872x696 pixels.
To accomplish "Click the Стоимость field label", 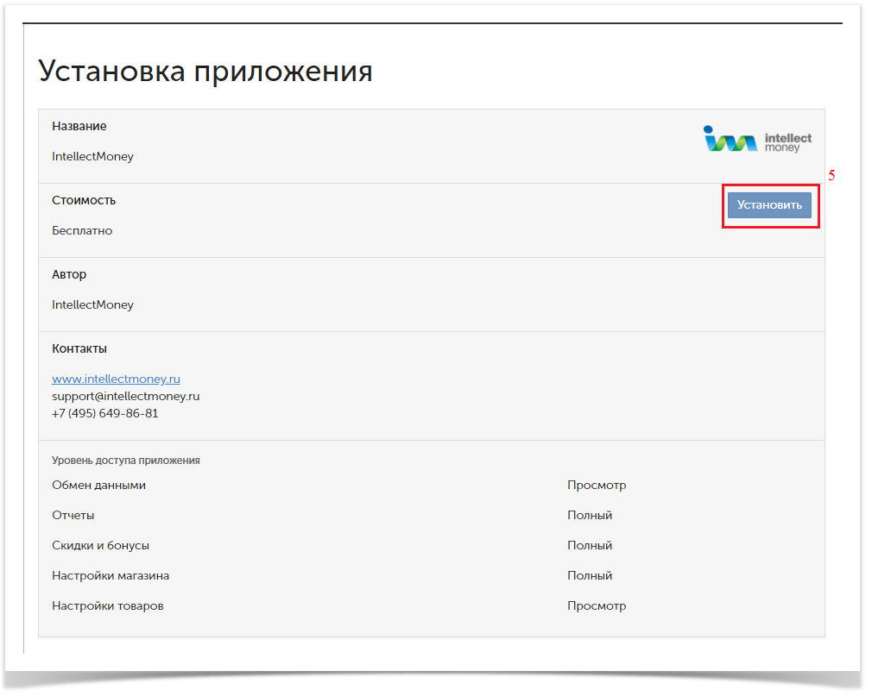I will point(84,201).
